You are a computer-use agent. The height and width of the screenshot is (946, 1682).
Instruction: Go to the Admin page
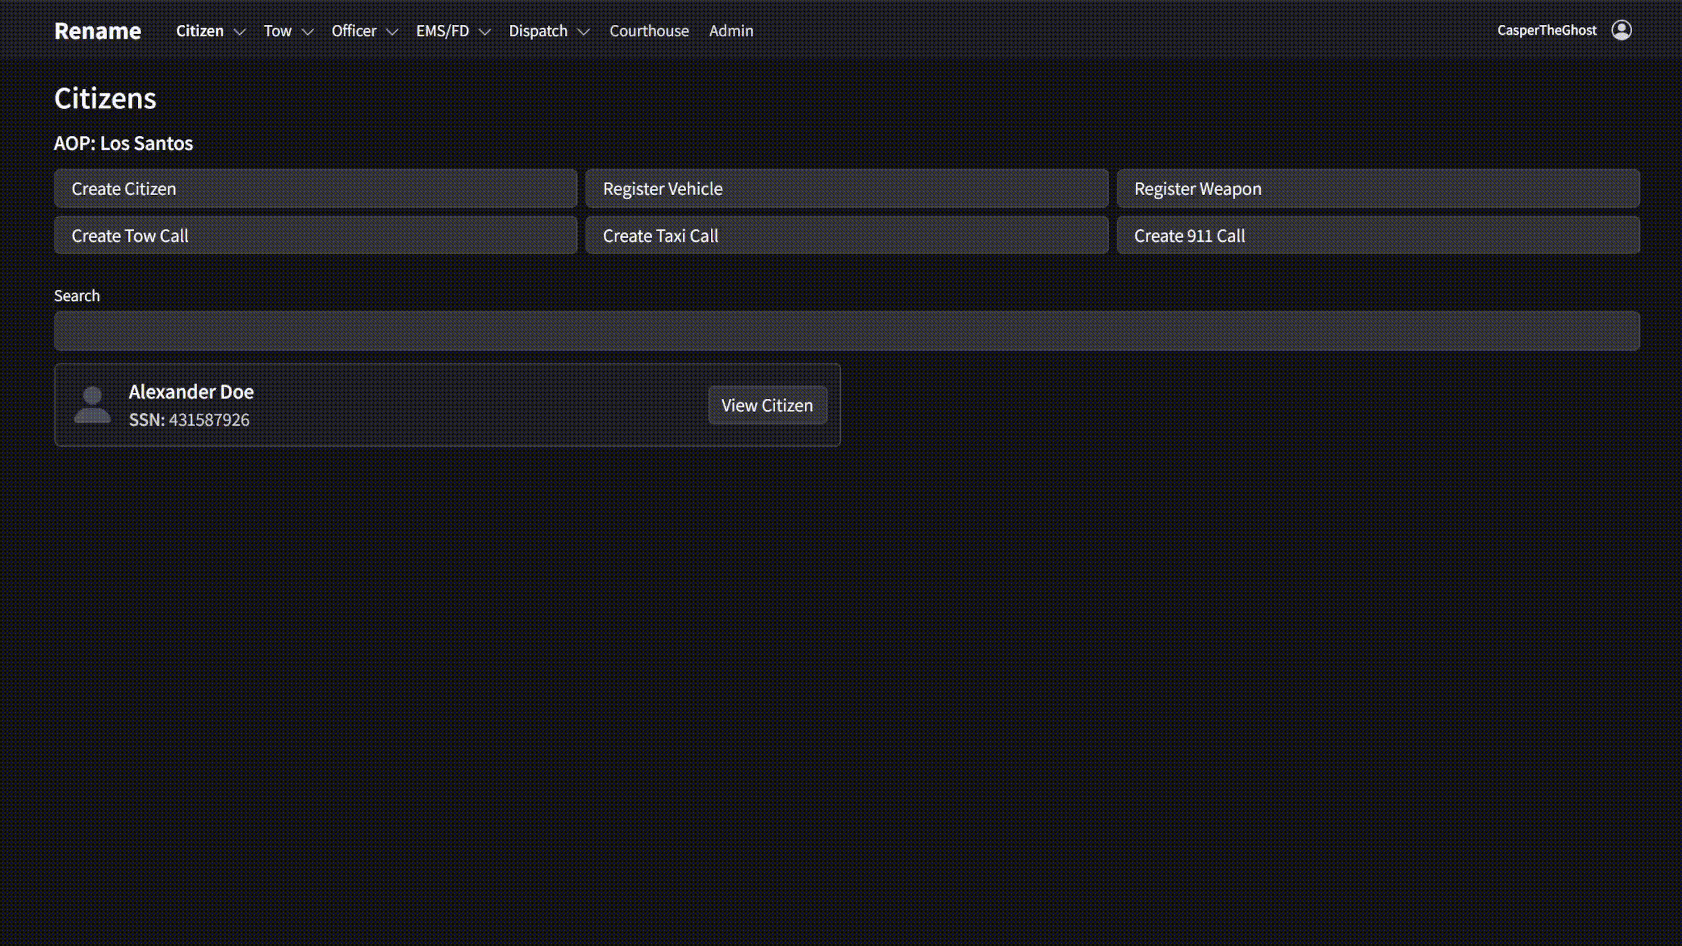tap(731, 31)
